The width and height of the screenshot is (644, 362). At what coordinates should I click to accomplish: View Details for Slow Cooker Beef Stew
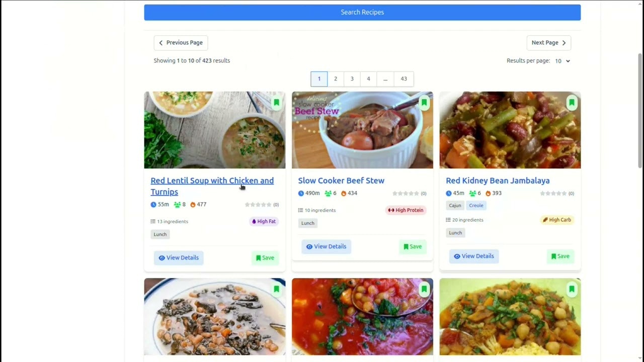point(326,246)
